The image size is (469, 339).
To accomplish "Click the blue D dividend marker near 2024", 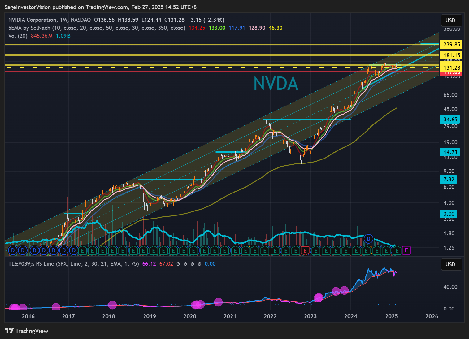I will (x=368, y=239).
